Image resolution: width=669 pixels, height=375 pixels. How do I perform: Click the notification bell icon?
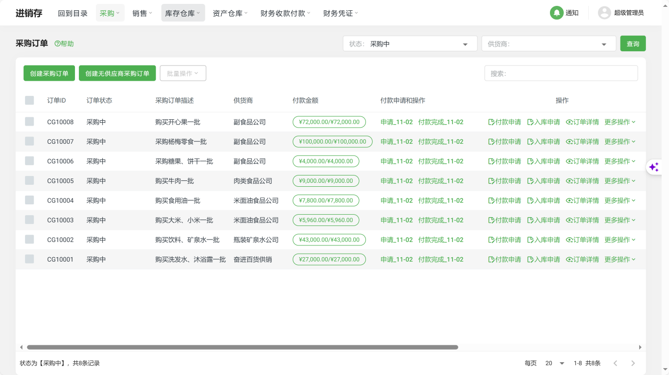tap(556, 13)
